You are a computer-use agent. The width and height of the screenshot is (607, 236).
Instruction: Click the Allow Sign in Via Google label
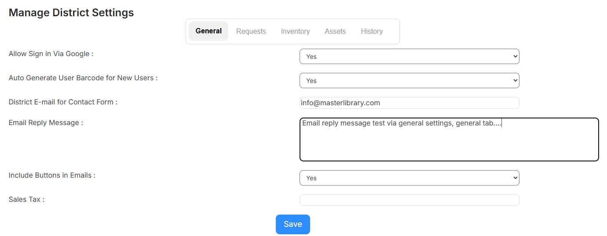click(51, 54)
